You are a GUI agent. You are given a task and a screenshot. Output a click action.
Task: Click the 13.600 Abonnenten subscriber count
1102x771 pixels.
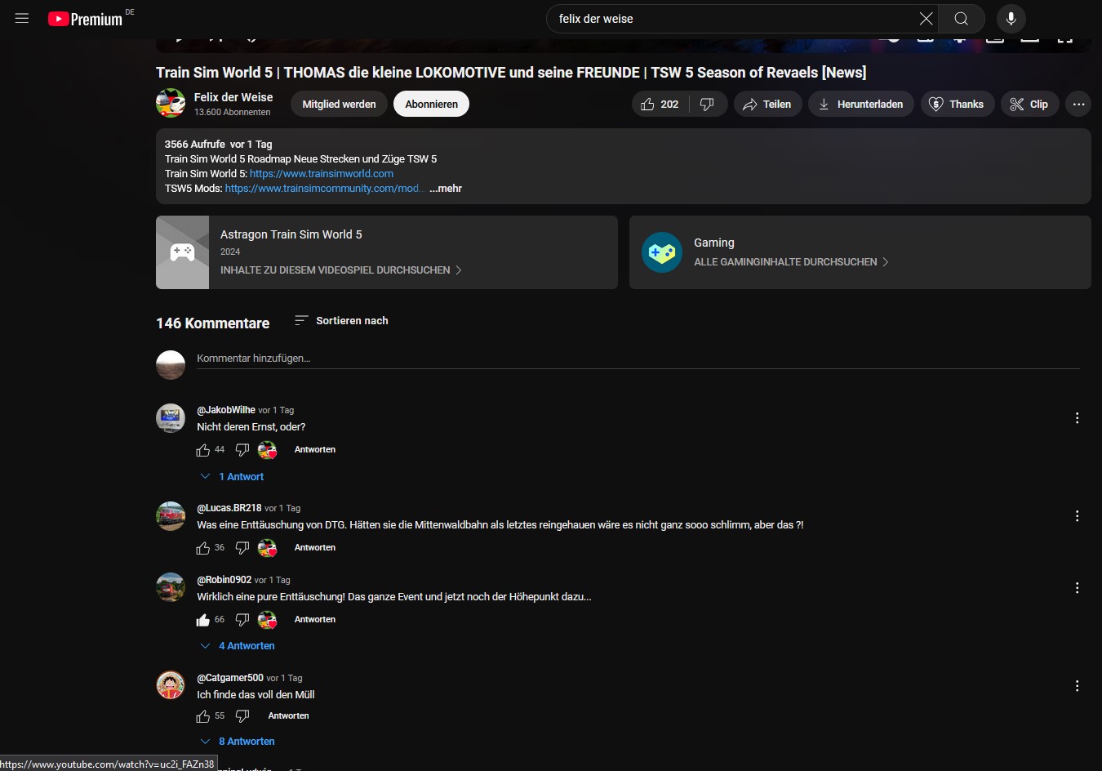point(232,113)
